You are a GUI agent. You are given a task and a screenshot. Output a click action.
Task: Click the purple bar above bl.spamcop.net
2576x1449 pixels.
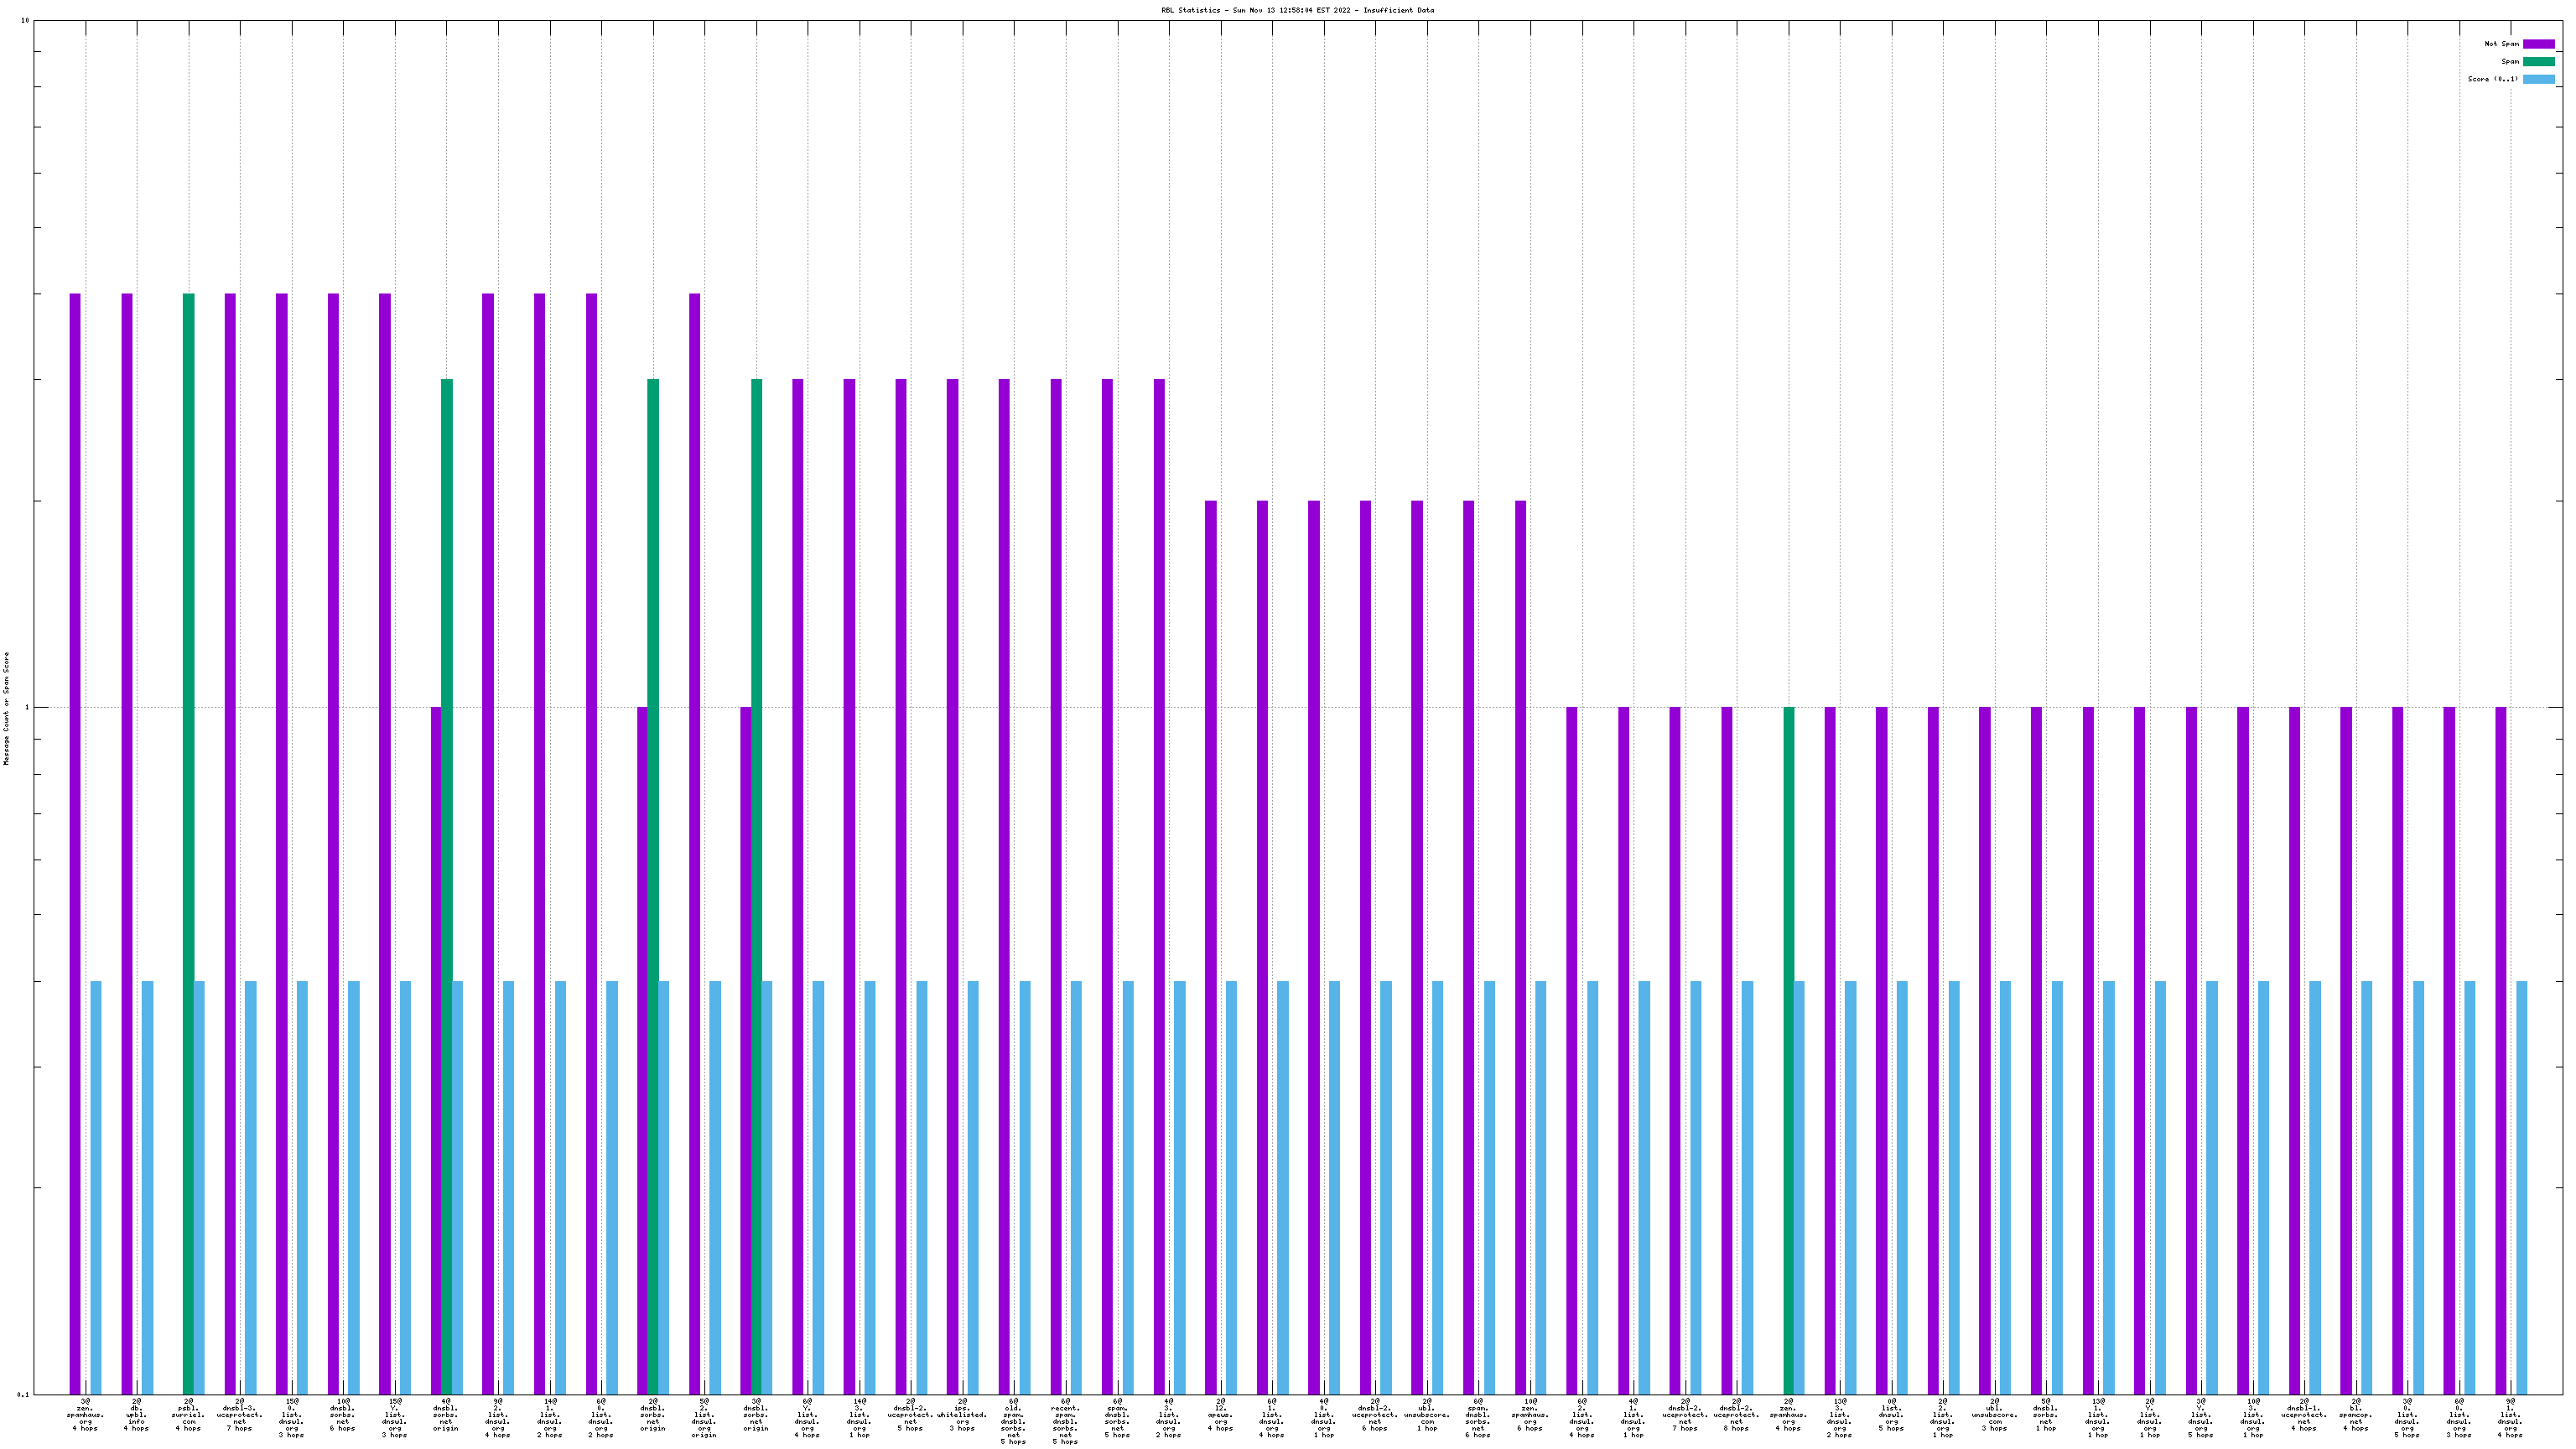2346,1050
